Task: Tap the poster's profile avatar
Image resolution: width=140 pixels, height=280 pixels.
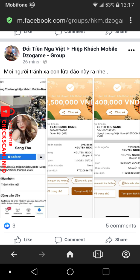Action: pos(12,53)
